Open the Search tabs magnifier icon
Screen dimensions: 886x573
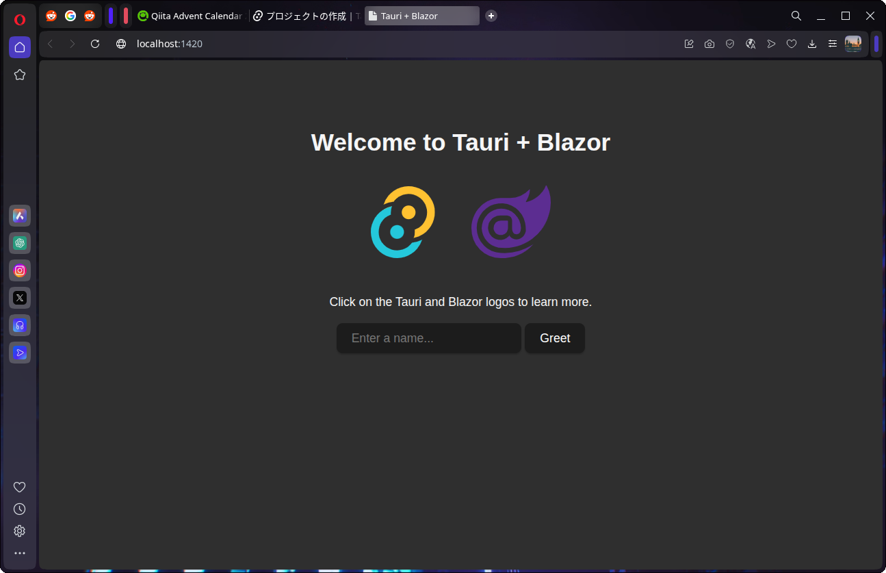pos(796,16)
